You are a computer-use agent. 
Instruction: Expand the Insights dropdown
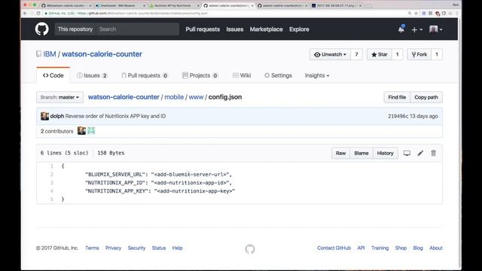tap(317, 75)
